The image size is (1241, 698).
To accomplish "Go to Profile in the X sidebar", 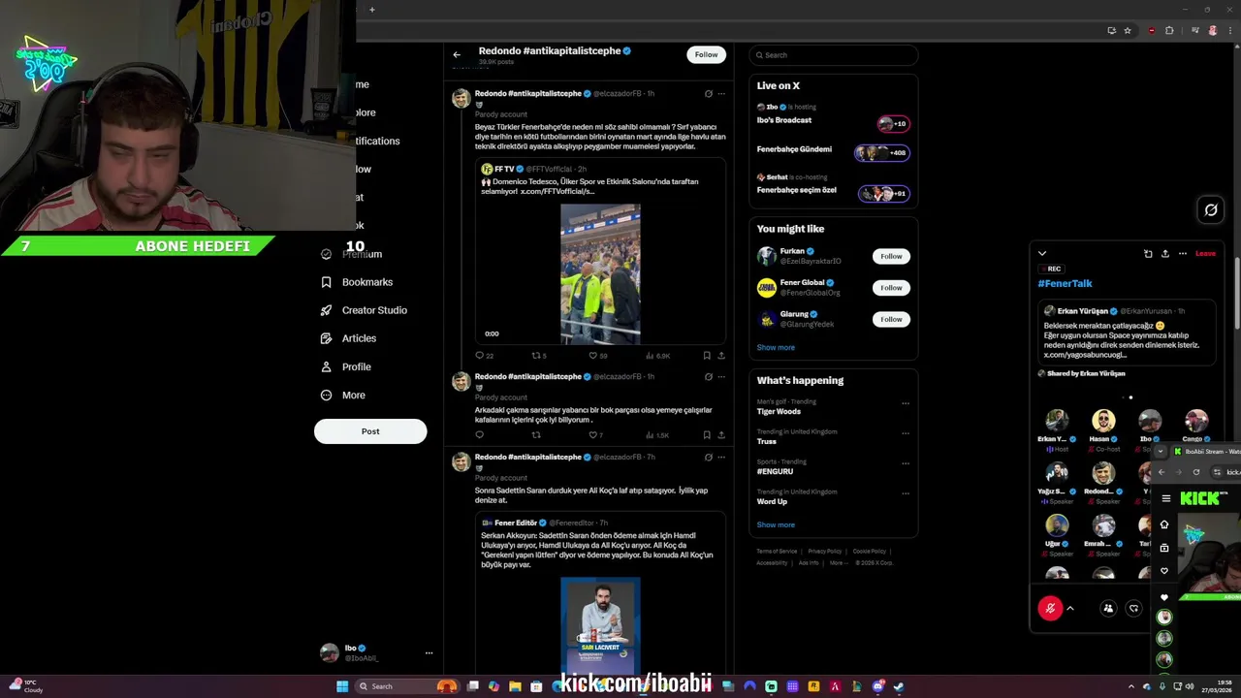I will [x=346, y=366].
